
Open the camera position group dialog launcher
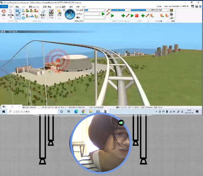pyautogui.click(x=168, y=21)
